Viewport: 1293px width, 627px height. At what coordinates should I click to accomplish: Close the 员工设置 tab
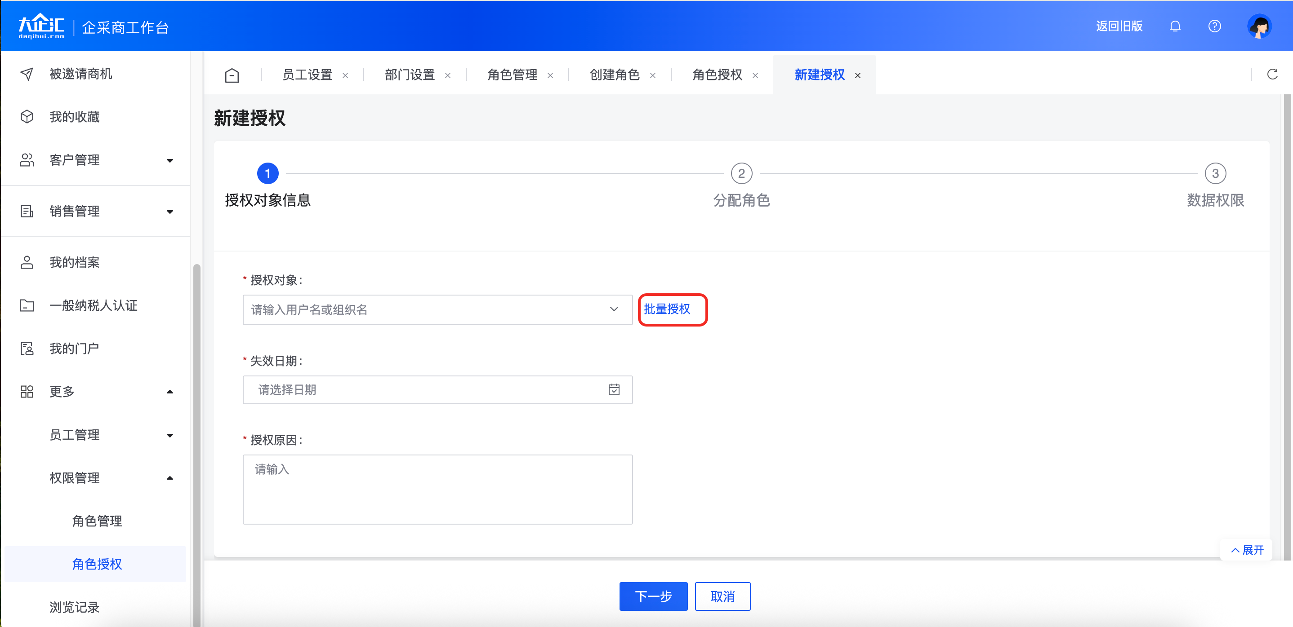tap(345, 76)
